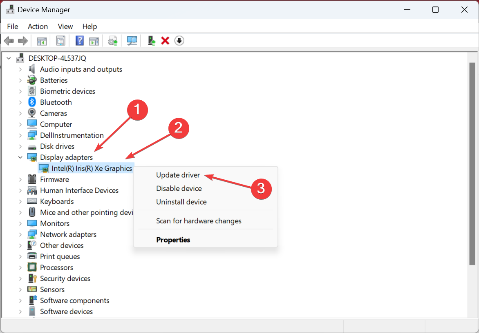This screenshot has width=479, height=333.
Task: Click the red X Uninstall device icon
Action: click(165, 40)
